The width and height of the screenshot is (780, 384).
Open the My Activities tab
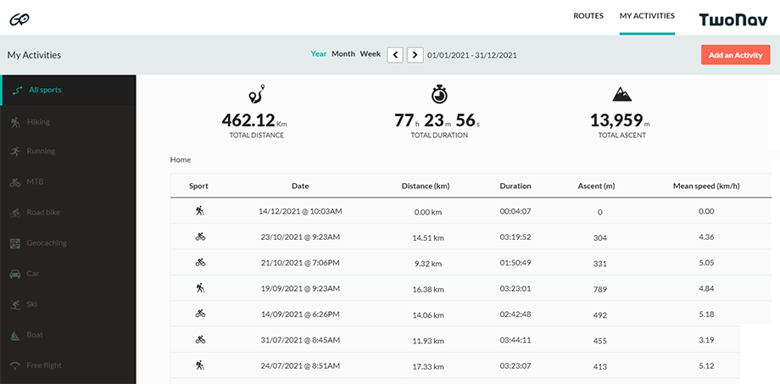click(x=647, y=16)
